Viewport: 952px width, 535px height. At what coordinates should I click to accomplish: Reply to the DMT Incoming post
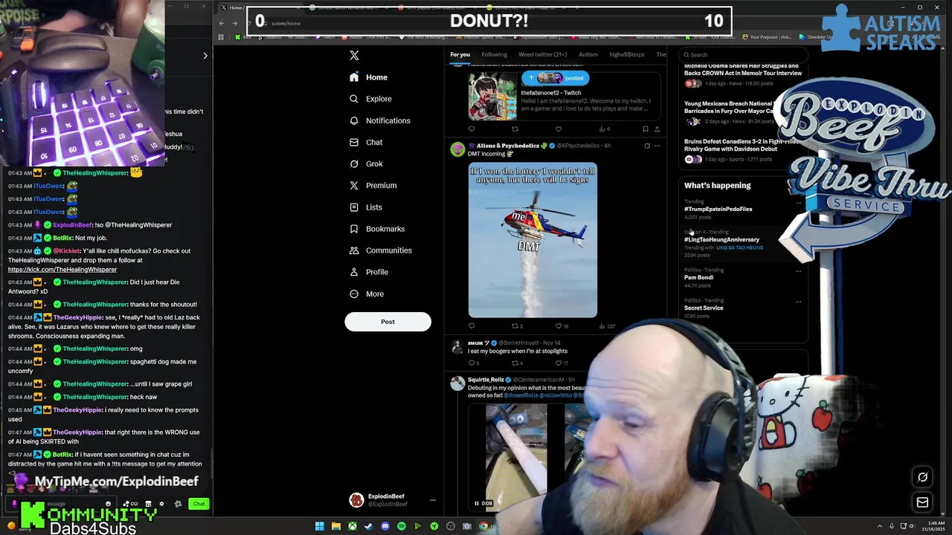tap(472, 325)
